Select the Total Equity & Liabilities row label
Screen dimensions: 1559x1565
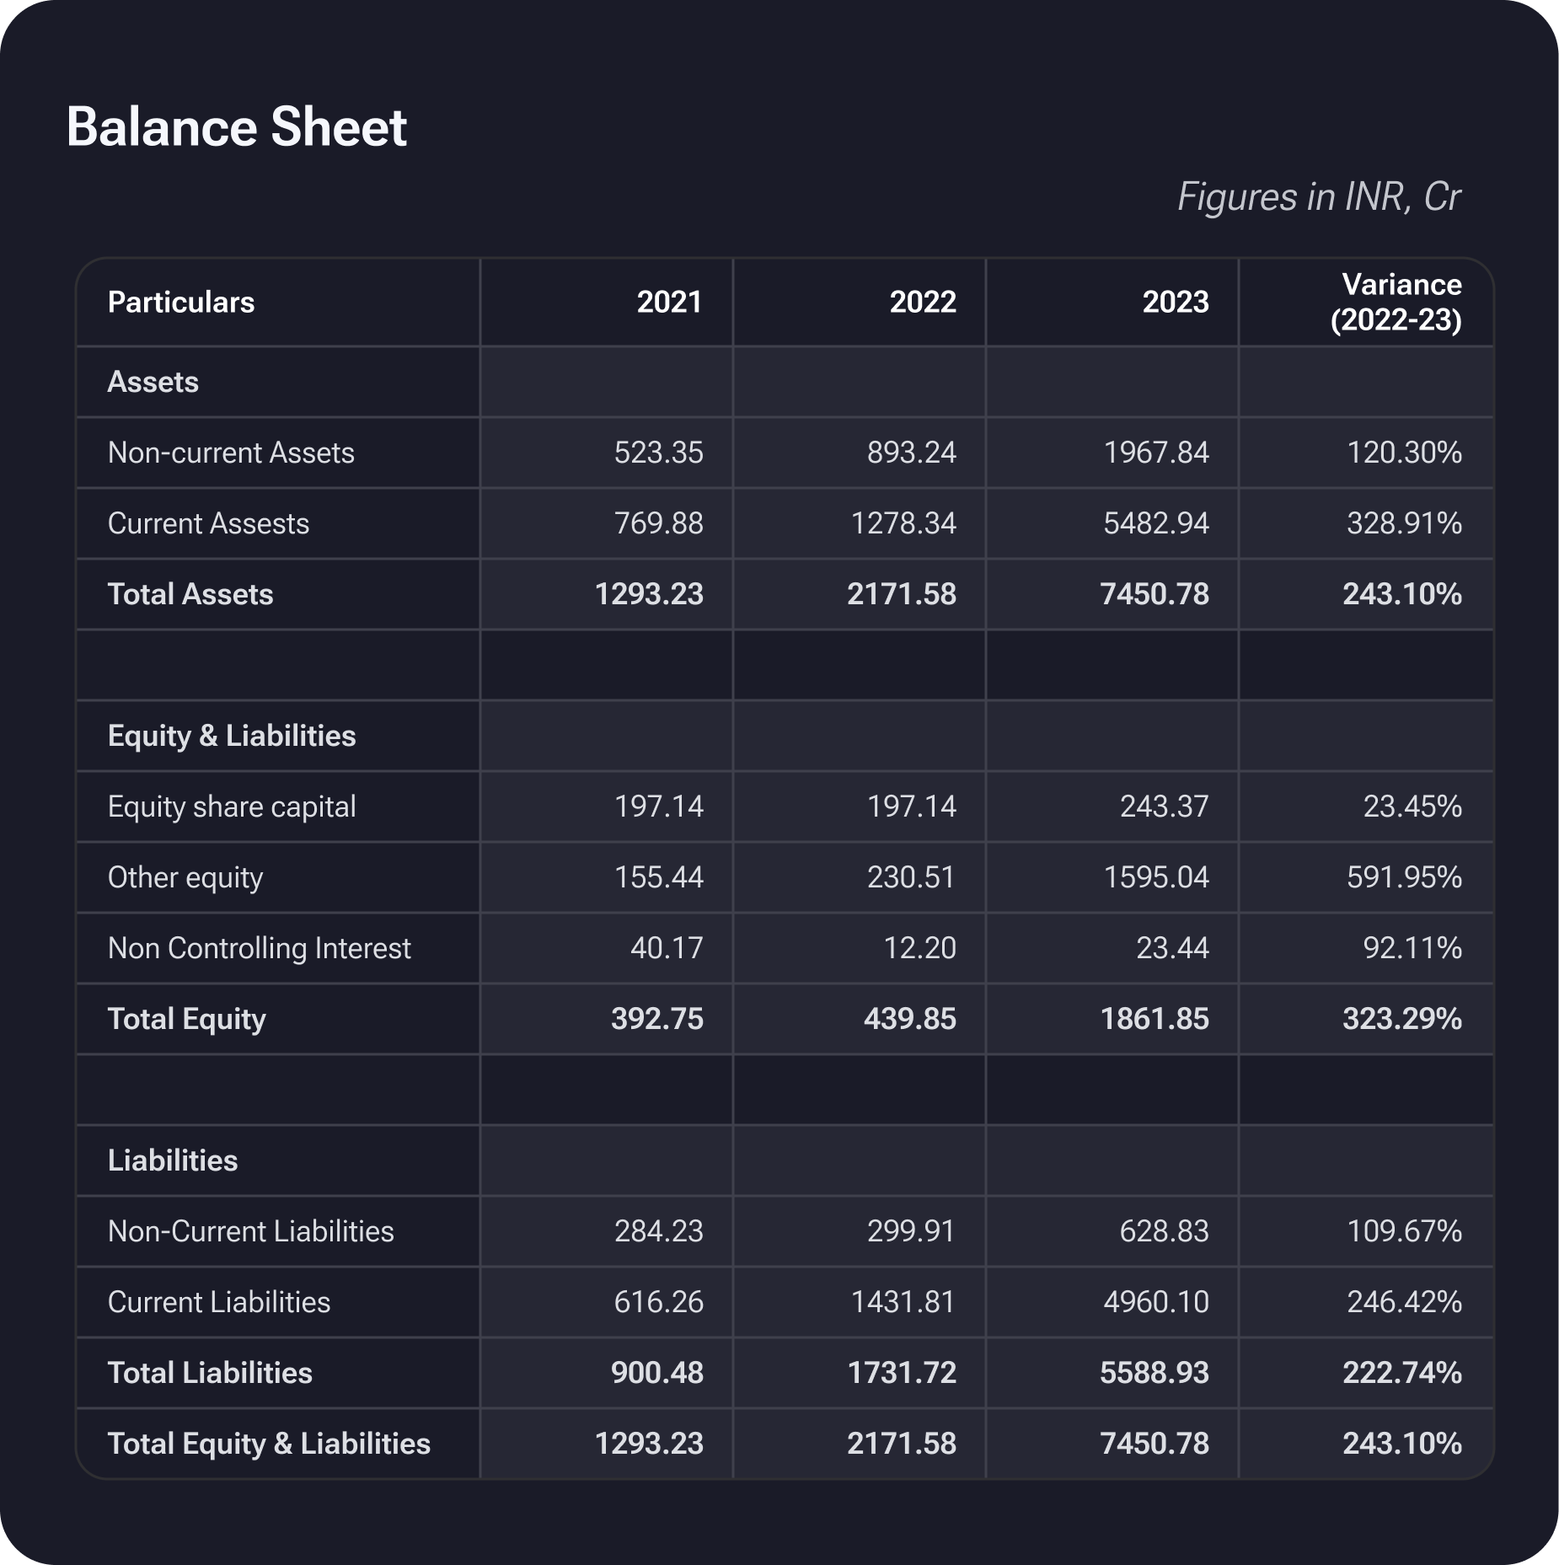pos(269,1444)
